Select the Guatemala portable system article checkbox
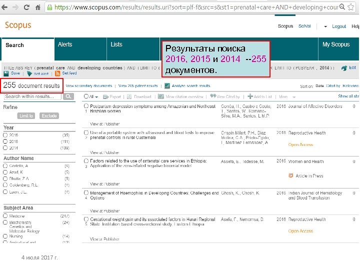This screenshot has width=360, height=270. coord(86,132)
